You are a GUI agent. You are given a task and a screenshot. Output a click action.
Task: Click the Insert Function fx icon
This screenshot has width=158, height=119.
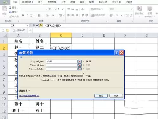point(41,25)
